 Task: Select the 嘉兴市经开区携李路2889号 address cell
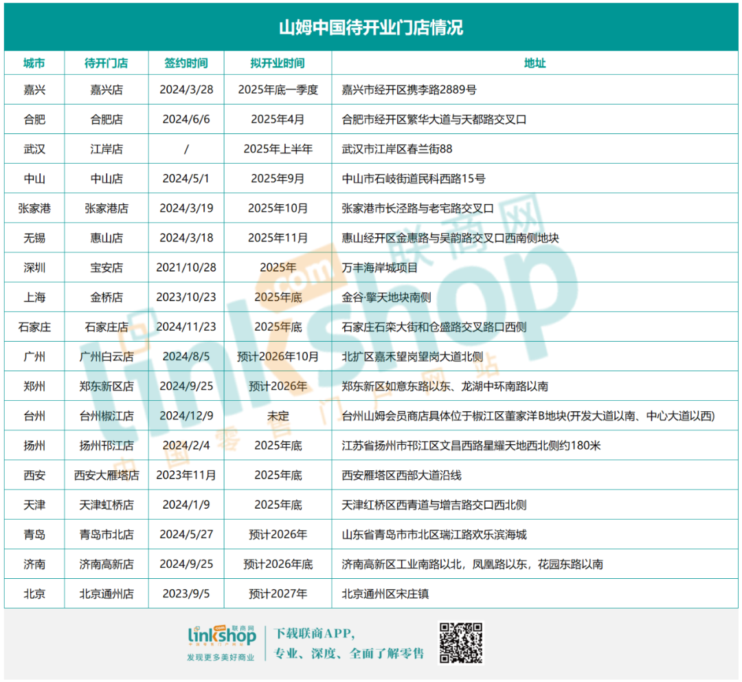click(x=409, y=89)
